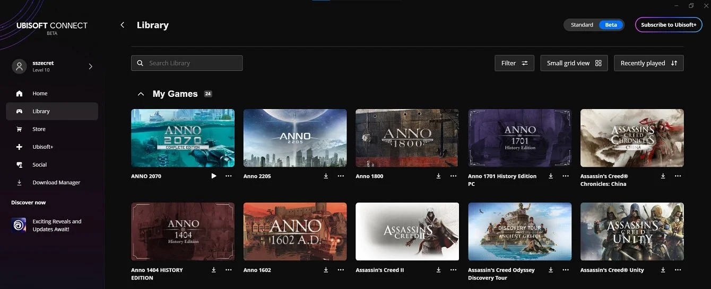711x289 pixels.
Task: Open the Anno 1404 History Edition cover
Action: (183, 231)
